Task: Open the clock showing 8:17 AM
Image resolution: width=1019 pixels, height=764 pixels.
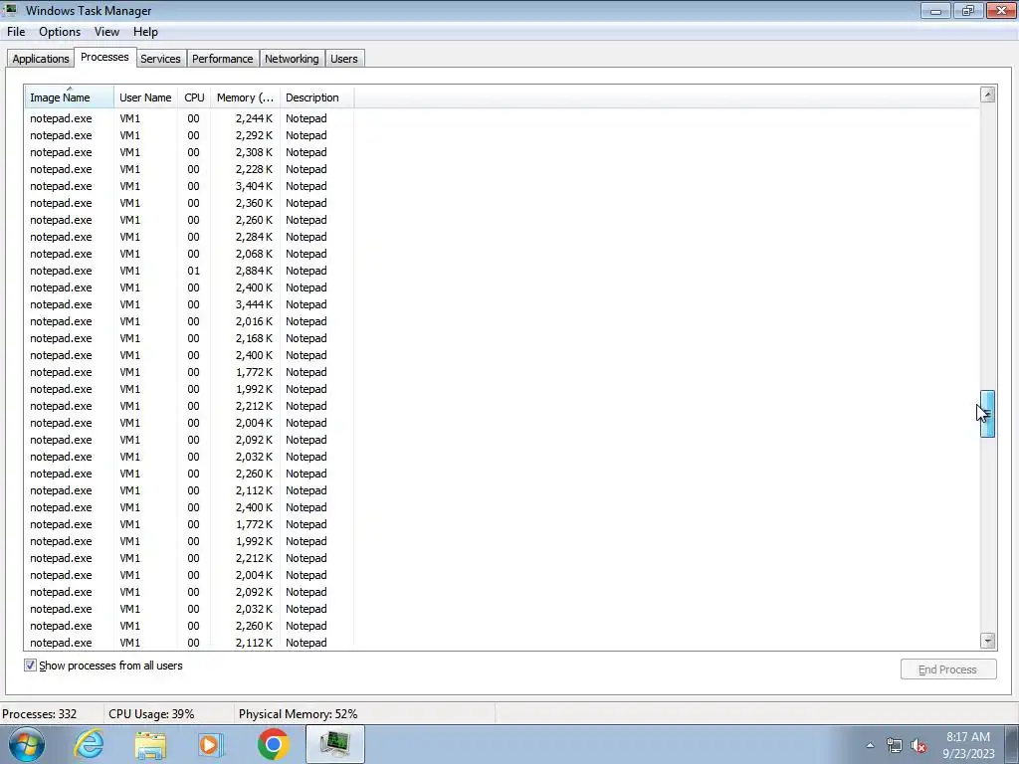Action: click(x=968, y=745)
